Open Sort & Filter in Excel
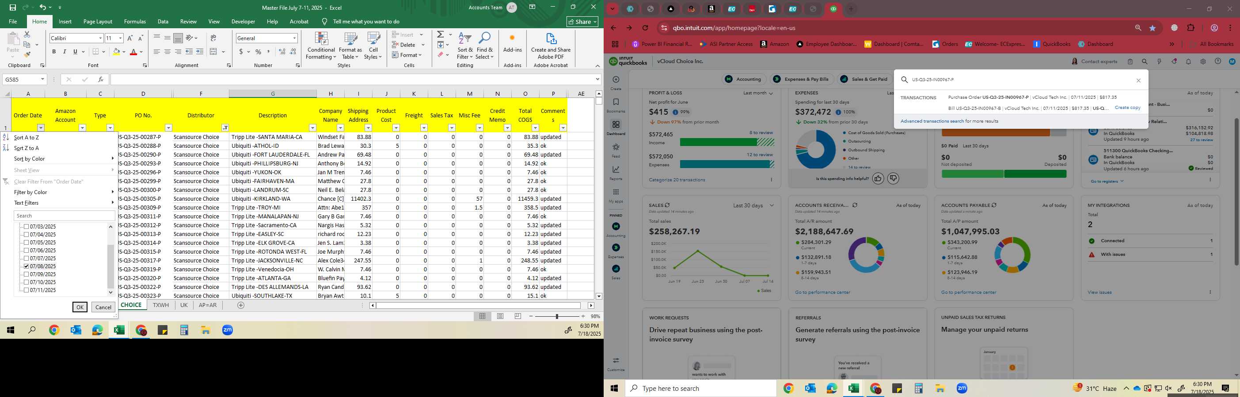Viewport: 1240px width, 397px height. pos(465,46)
